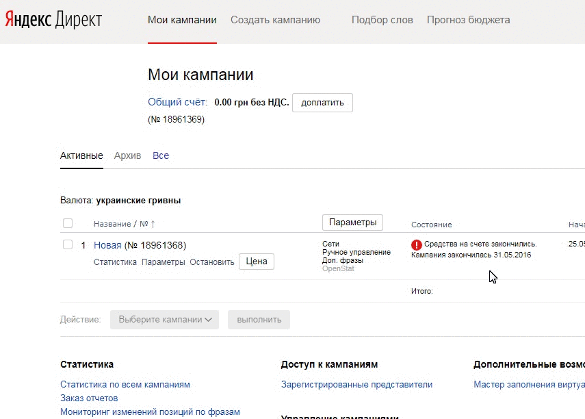Viewport: 585px width, 419px height.
Task: Click the red warning icon in campaign status
Action: pos(417,243)
